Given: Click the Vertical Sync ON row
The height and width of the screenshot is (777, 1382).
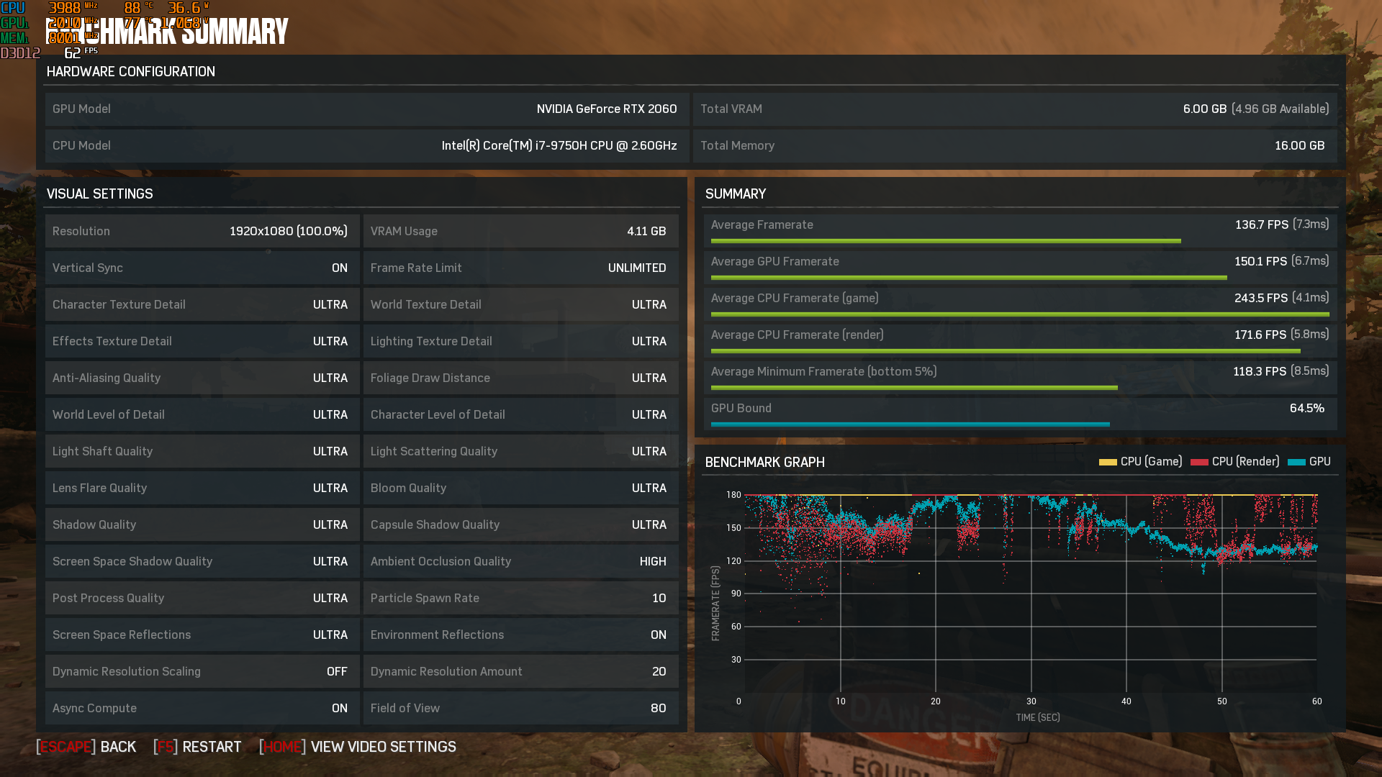Looking at the screenshot, I should coord(202,268).
